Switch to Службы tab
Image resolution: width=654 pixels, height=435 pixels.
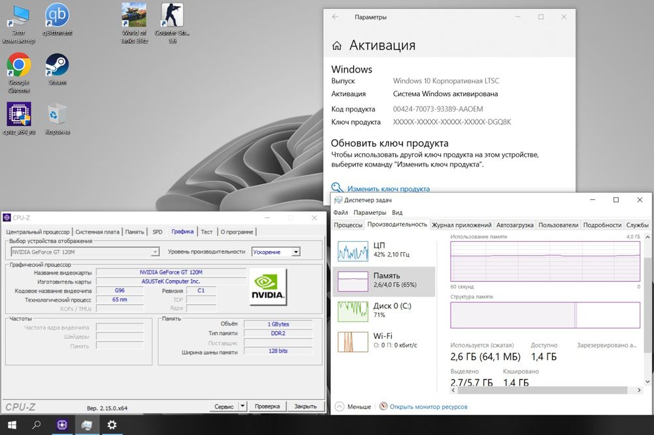point(637,225)
